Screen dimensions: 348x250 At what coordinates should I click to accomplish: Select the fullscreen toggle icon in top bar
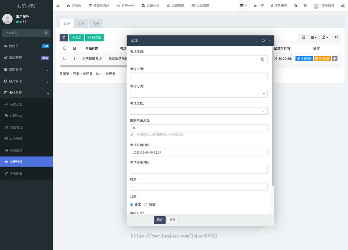pos(305,6)
